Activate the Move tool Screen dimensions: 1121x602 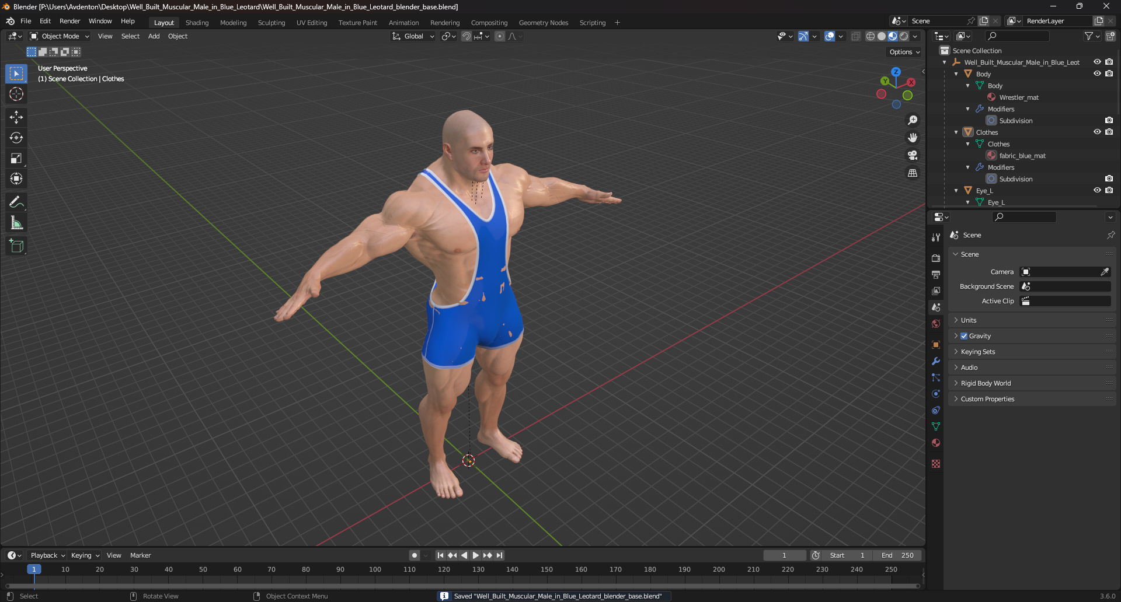[x=16, y=117]
